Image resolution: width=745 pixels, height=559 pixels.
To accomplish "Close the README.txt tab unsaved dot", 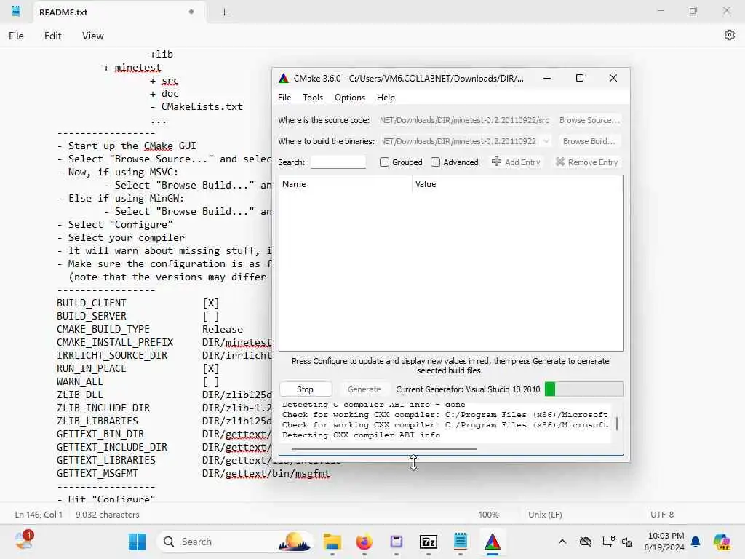I will (x=191, y=12).
